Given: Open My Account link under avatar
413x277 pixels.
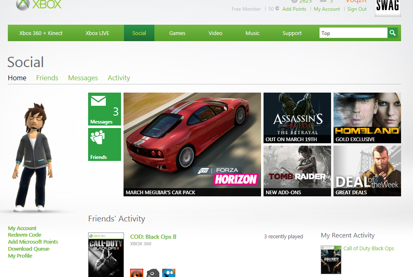Looking at the screenshot, I should (x=22, y=228).
